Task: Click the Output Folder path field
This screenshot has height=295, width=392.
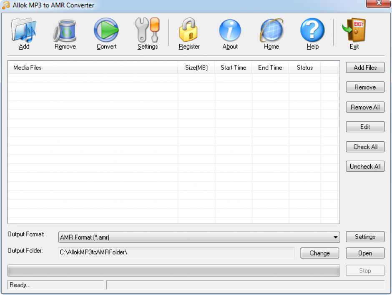Action: pyautogui.click(x=176, y=252)
